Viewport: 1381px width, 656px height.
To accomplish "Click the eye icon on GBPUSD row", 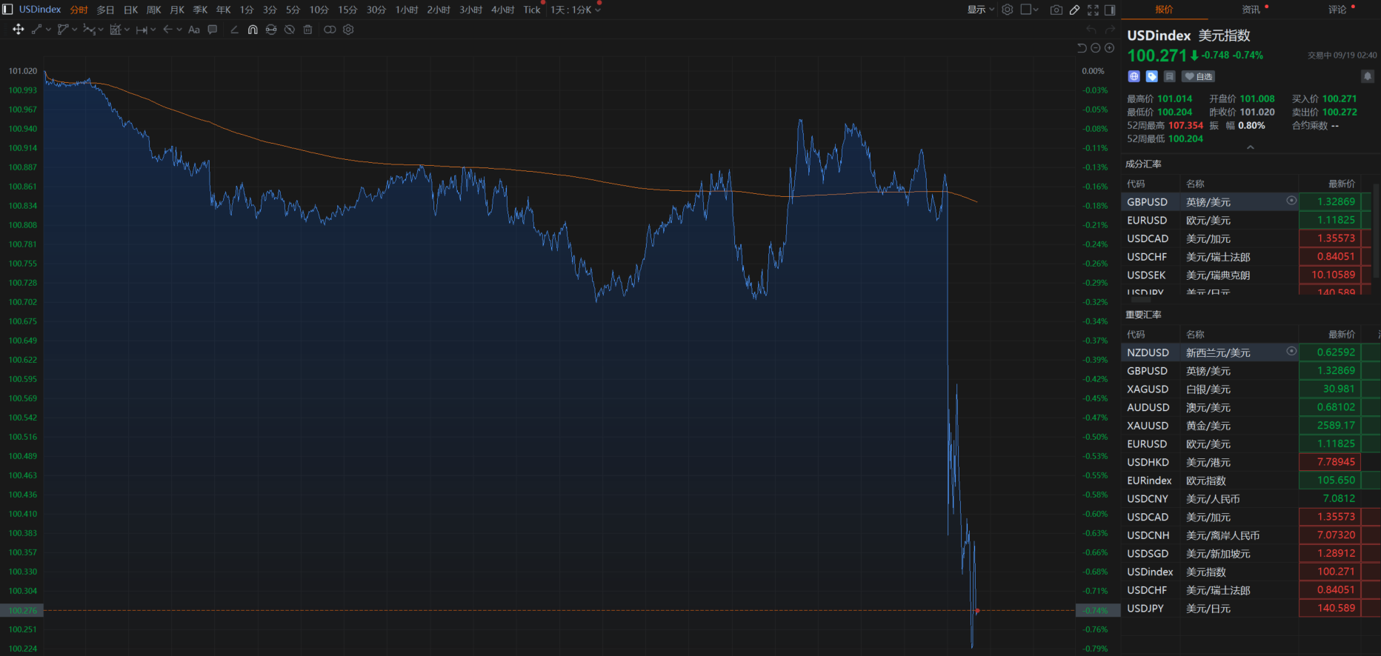I will (x=1291, y=201).
